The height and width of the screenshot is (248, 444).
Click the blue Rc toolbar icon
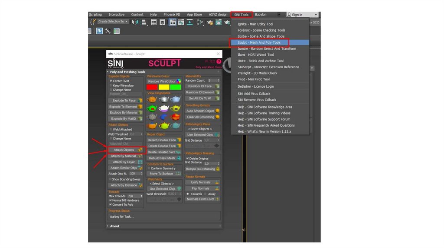coord(99,31)
